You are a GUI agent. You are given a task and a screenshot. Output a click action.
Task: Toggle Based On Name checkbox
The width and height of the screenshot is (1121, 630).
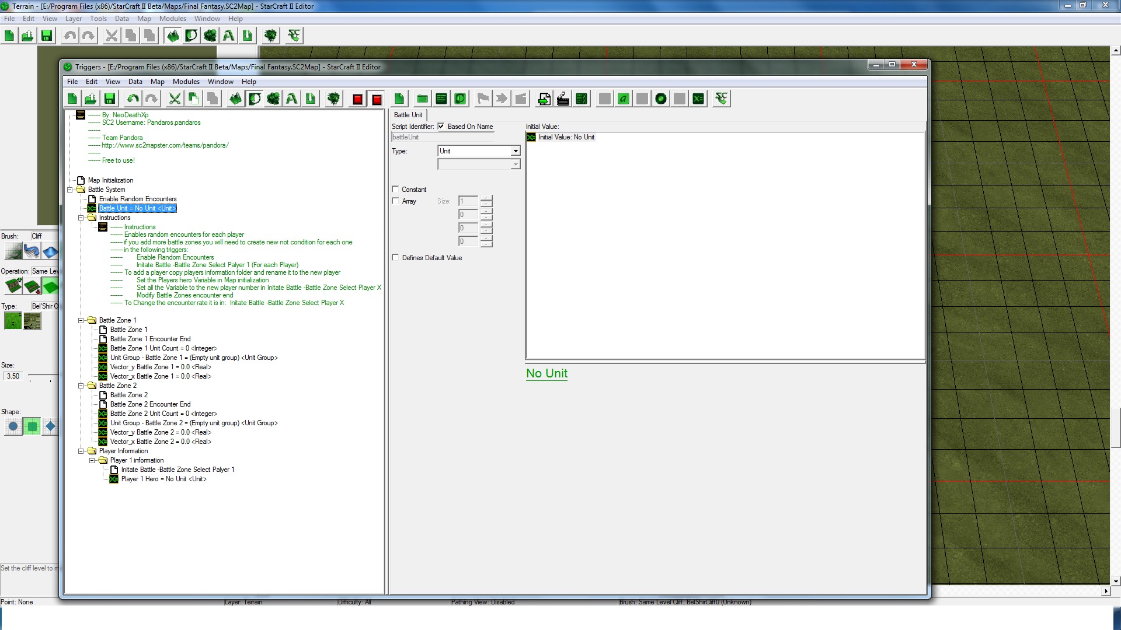441,126
